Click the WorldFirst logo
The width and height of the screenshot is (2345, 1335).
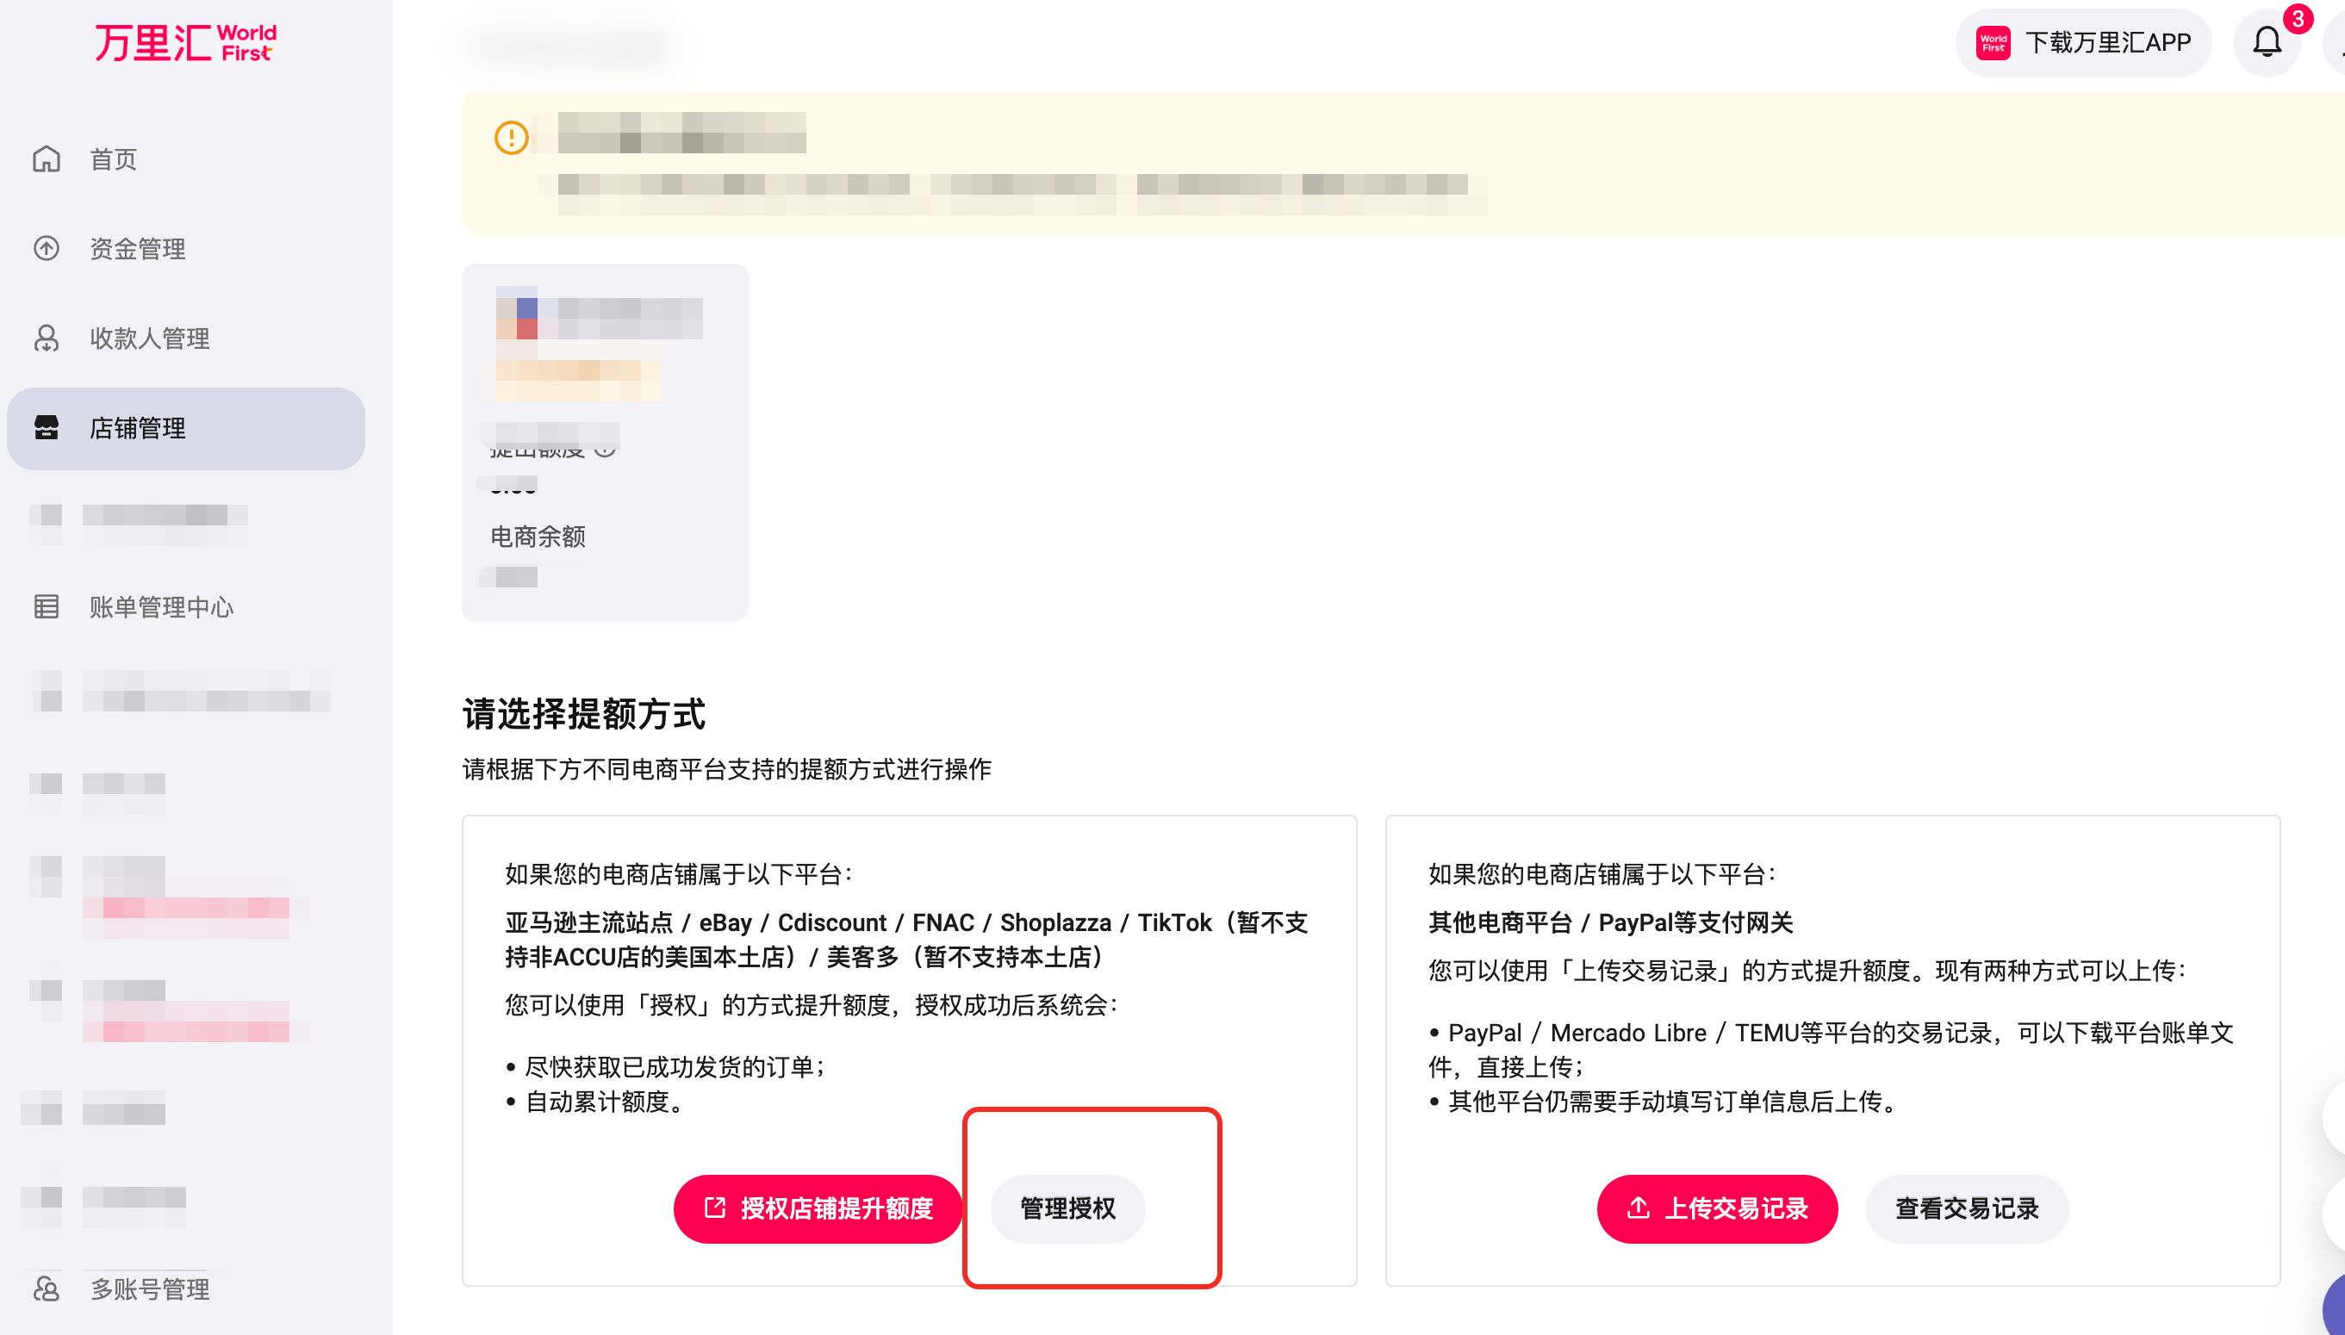(185, 42)
